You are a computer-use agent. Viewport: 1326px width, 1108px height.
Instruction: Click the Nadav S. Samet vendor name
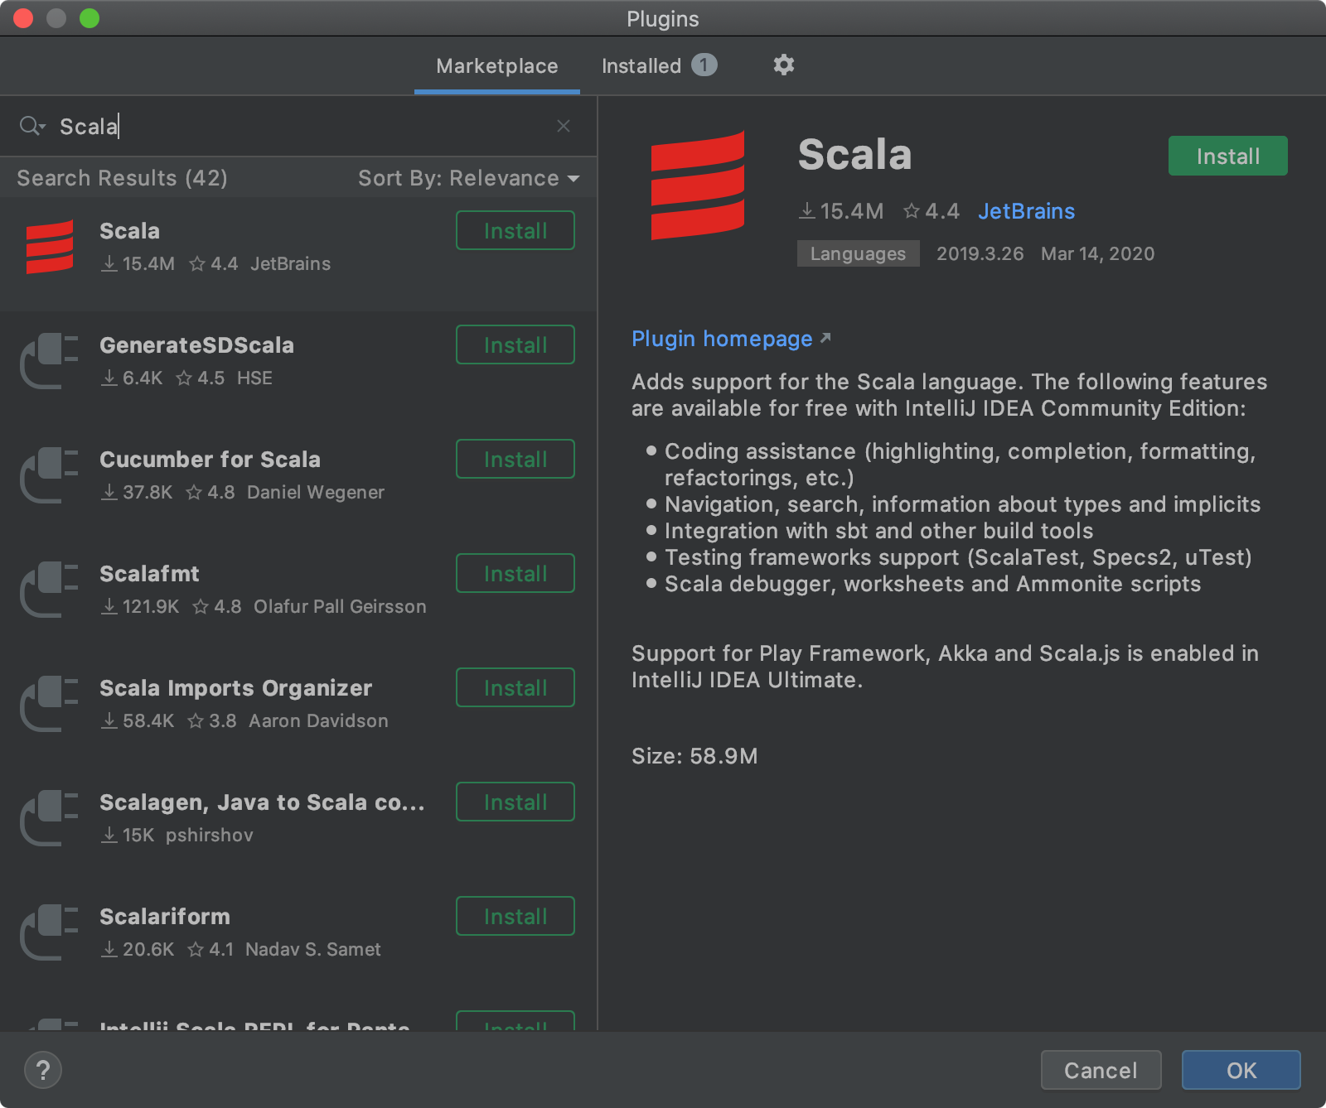point(313,950)
